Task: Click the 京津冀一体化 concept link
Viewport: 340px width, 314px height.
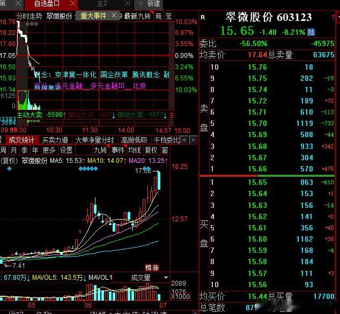Action: pos(76,75)
